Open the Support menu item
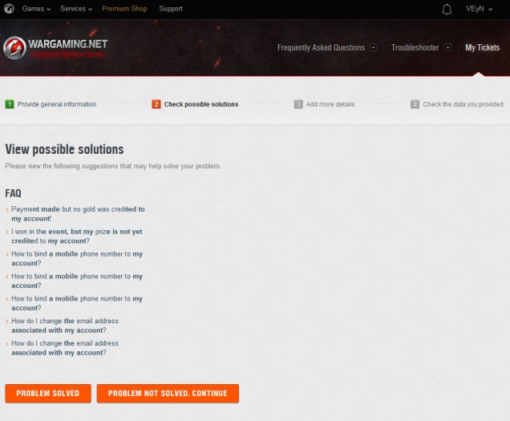The height and width of the screenshot is (421, 510). pos(170,9)
